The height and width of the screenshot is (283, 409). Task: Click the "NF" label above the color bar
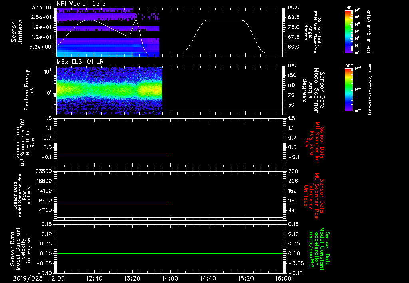tap(349, 8)
